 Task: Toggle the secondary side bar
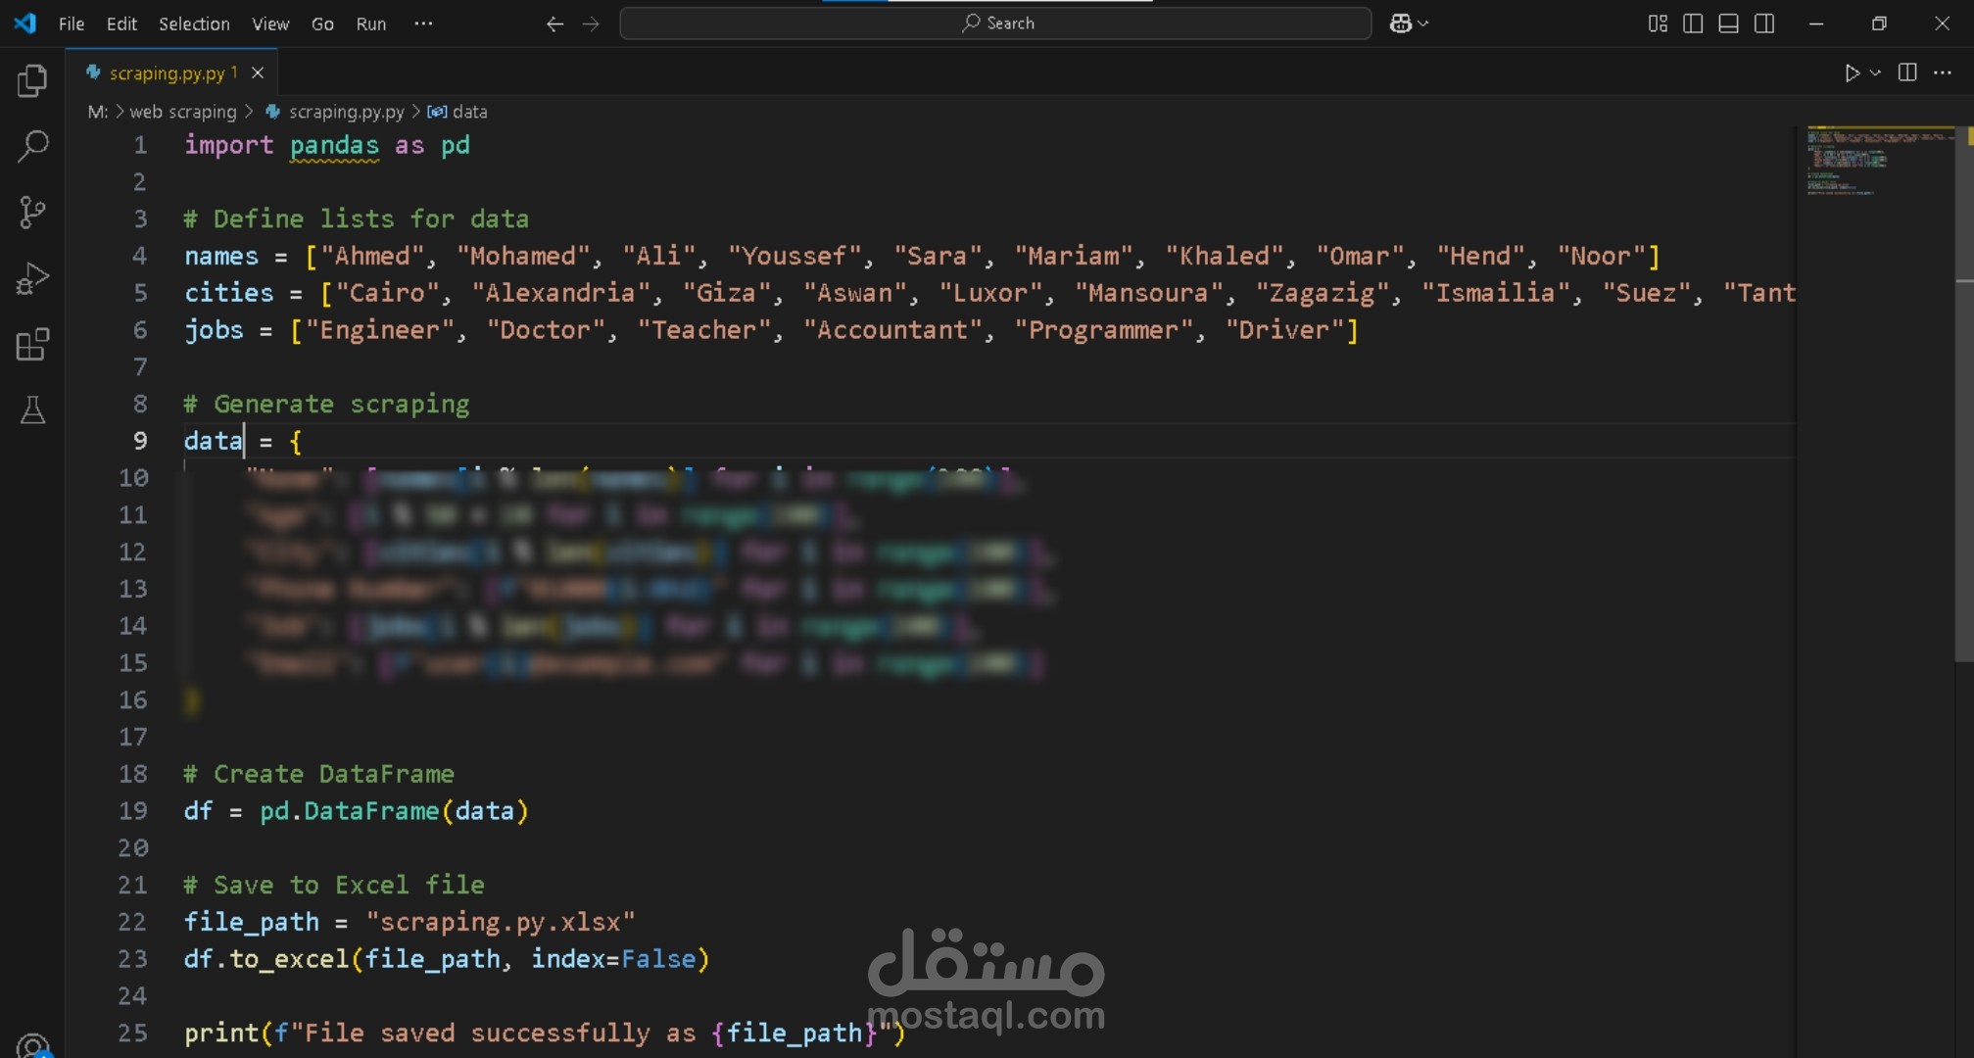click(1764, 24)
